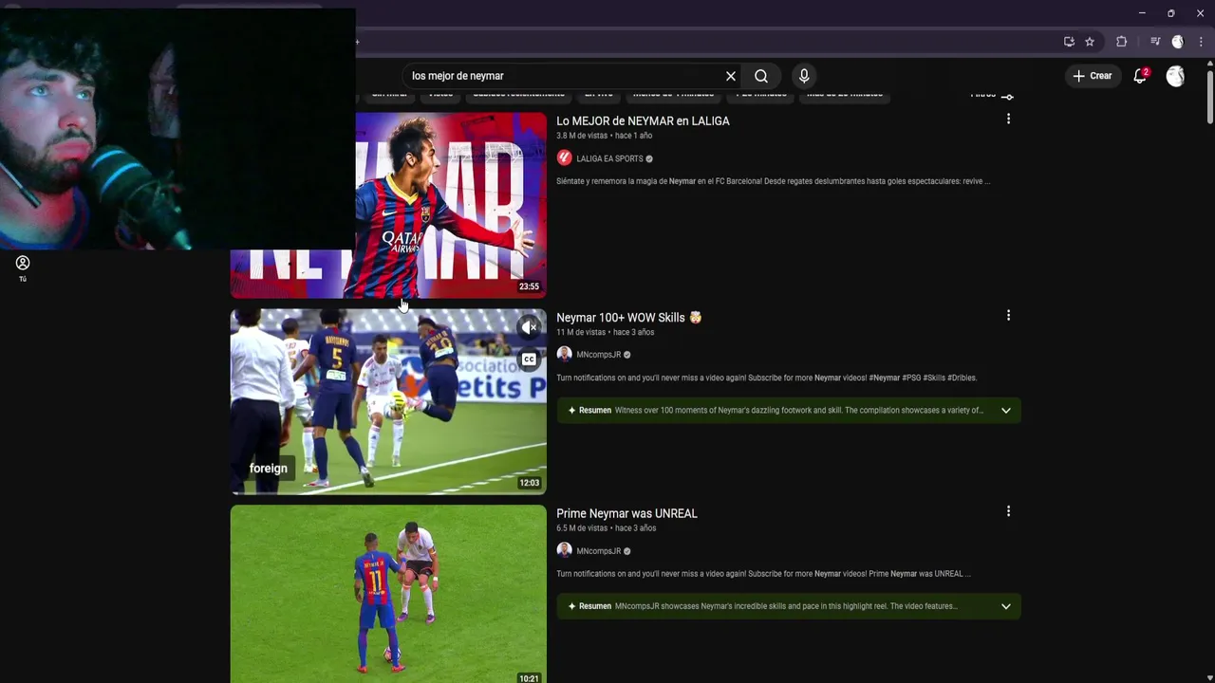Click MNcompsJR avatar under Prime Neymar video
The image size is (1215, 683).
coord(564,550)
